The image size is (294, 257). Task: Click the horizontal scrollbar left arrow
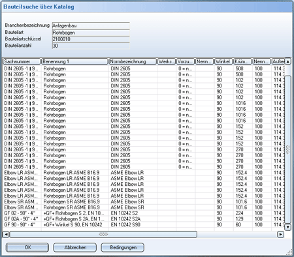coord(6,234)
